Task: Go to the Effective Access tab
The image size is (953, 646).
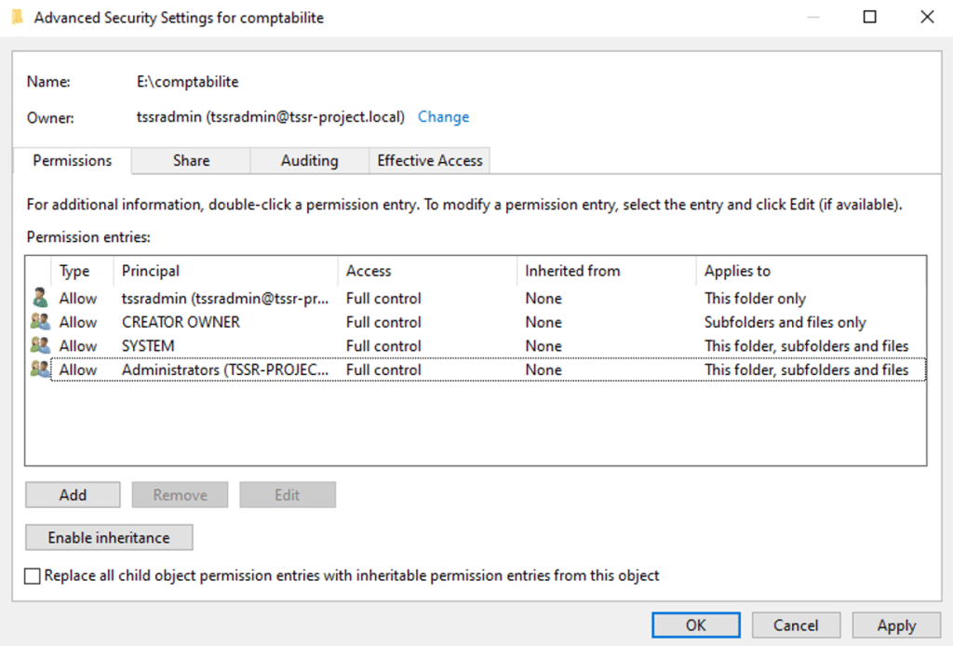Action: (429, 161)
